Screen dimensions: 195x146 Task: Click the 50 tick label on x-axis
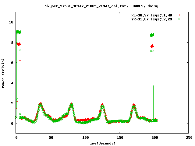pos(51,137)
